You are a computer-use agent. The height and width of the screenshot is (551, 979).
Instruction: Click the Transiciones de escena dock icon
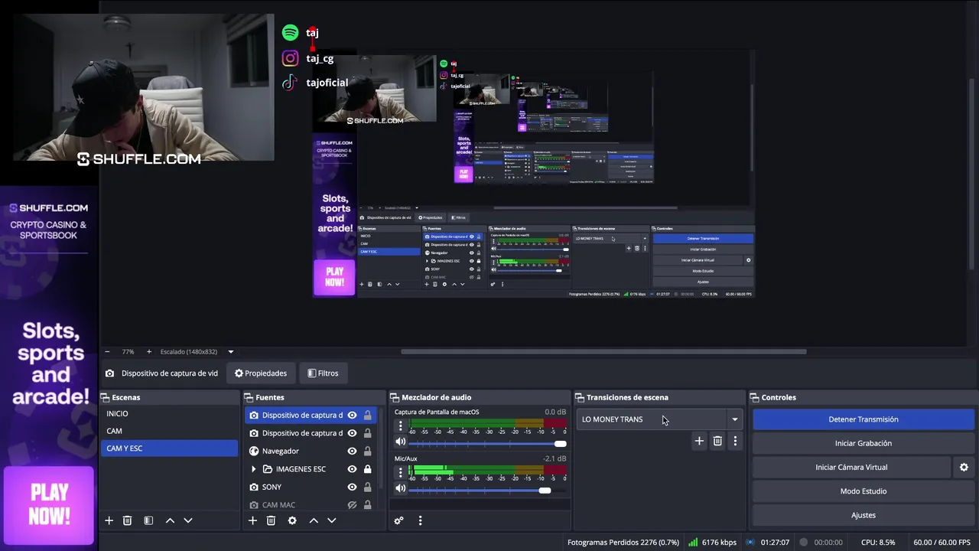(580, 397)
